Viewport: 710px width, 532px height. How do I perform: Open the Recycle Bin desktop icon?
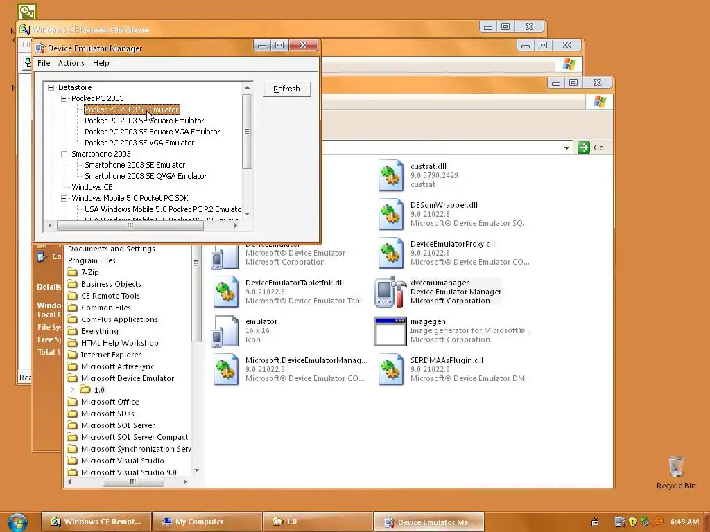point(676,472)
